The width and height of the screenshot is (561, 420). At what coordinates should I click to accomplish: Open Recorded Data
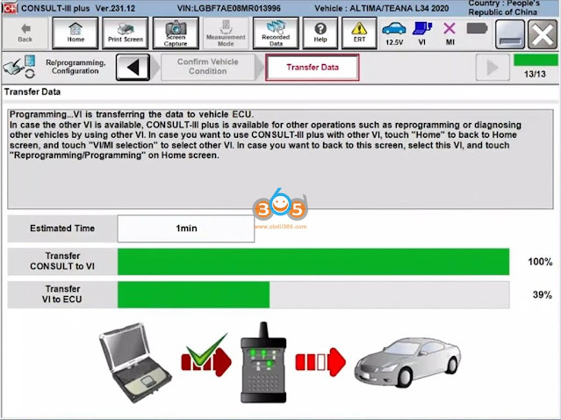[276, 33]
